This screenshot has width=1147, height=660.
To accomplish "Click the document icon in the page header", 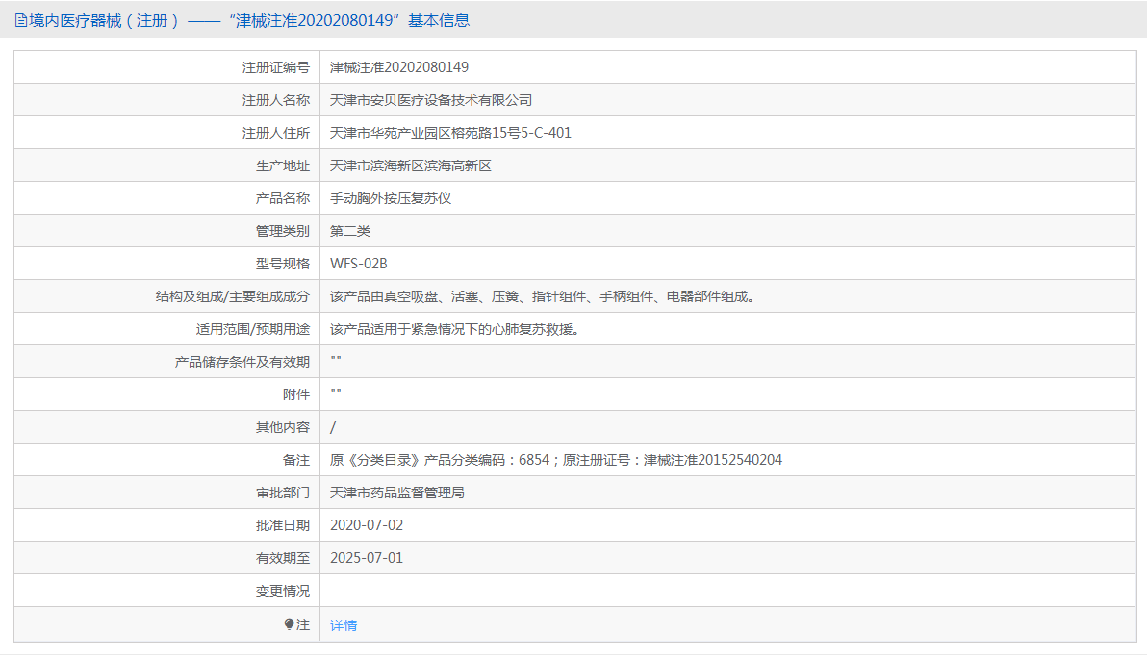I will (21, 20).
